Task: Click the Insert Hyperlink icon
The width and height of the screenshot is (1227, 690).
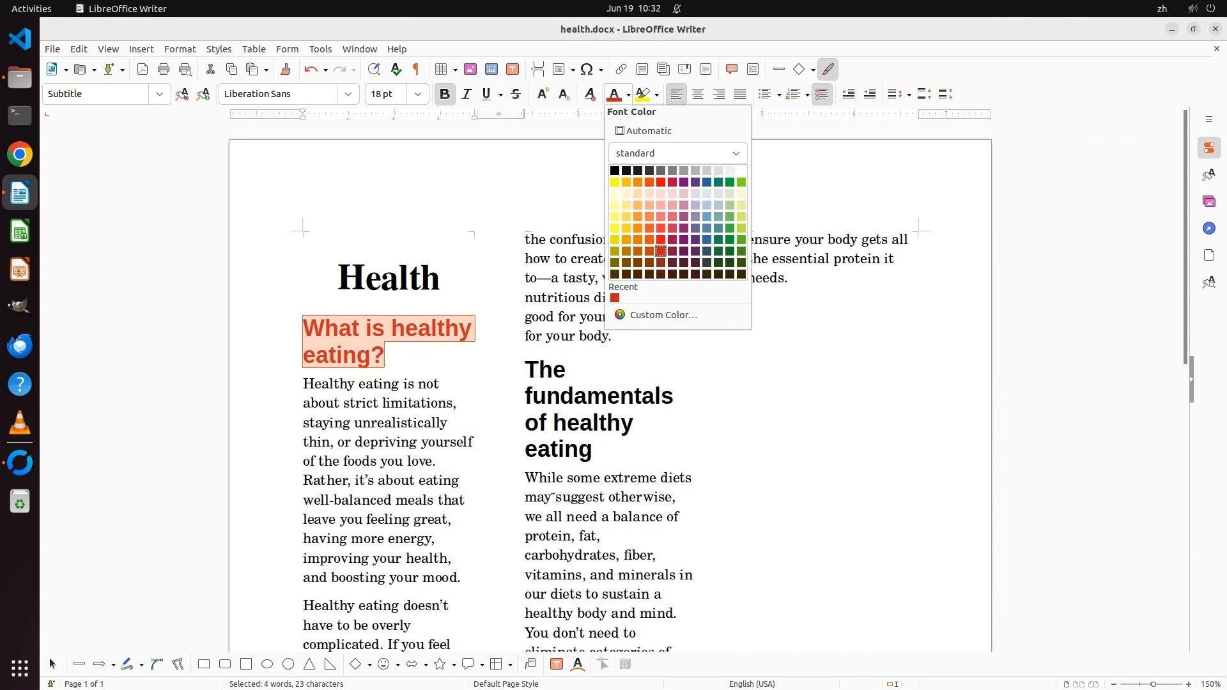Action: (x=621, y=70)
